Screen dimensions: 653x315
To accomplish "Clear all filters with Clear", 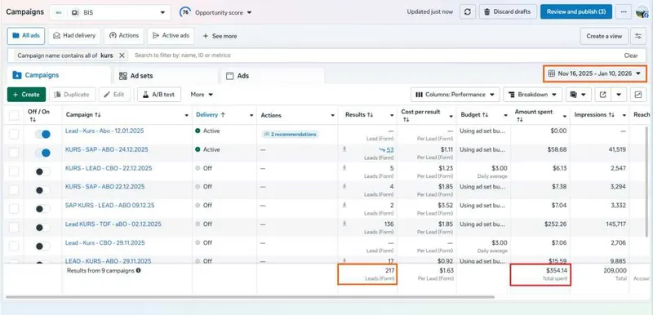I will [x=631, y=55].
